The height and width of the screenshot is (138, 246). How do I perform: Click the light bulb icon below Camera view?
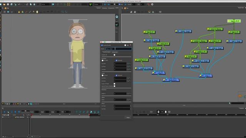(x=3, y=104)
